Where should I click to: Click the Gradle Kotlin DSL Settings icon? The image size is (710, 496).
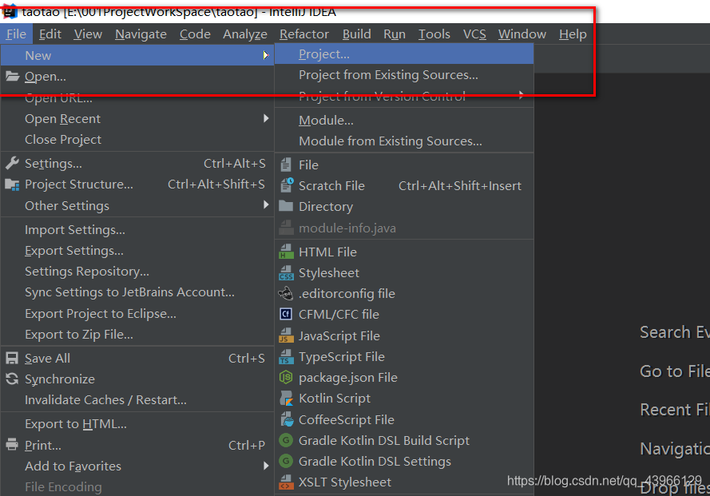pos(286,461)
